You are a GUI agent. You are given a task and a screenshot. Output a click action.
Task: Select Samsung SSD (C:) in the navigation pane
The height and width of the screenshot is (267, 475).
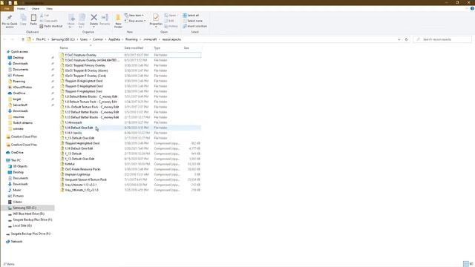pos(24,208)
